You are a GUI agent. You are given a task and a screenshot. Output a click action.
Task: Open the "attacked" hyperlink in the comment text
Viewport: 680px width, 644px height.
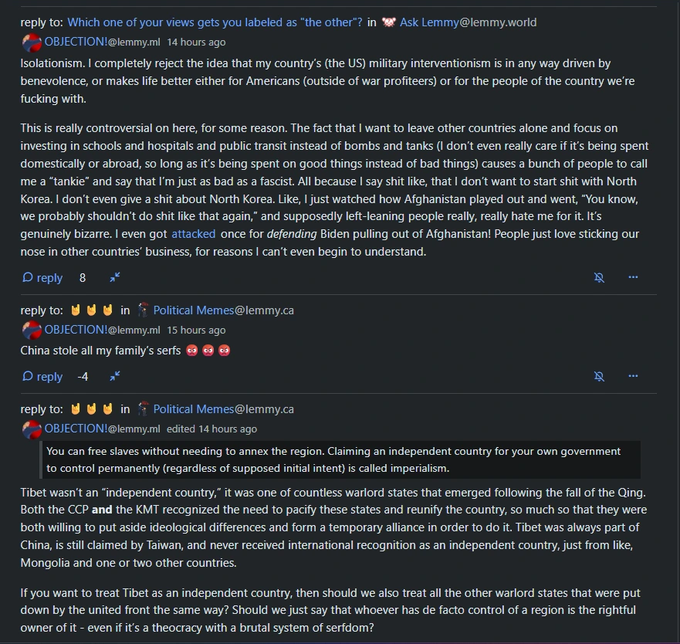[x=194, y=233]
